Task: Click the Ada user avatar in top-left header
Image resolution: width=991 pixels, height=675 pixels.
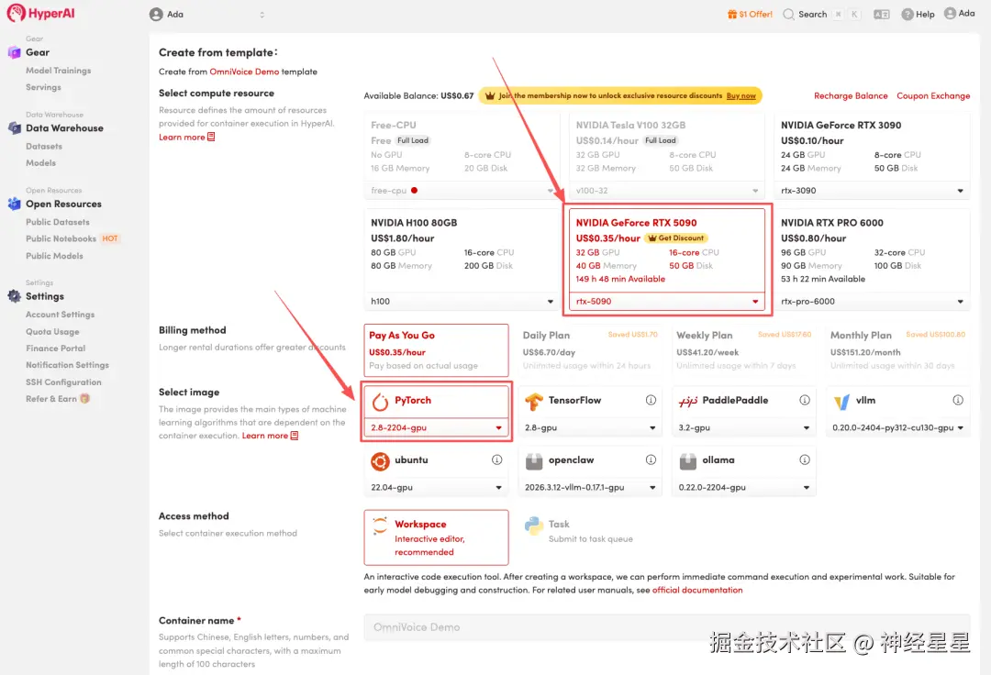Action: point(156,15)
